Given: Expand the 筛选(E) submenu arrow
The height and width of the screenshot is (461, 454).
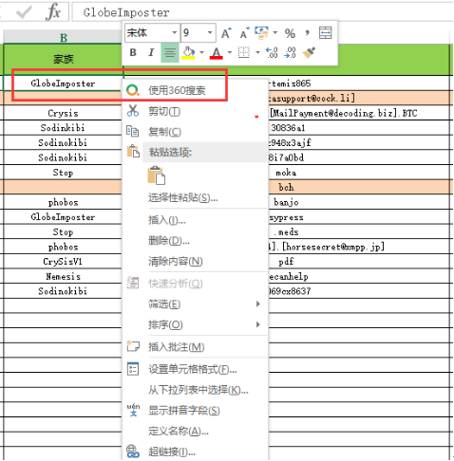Looking at the screenshot, I should pos(258,304).
